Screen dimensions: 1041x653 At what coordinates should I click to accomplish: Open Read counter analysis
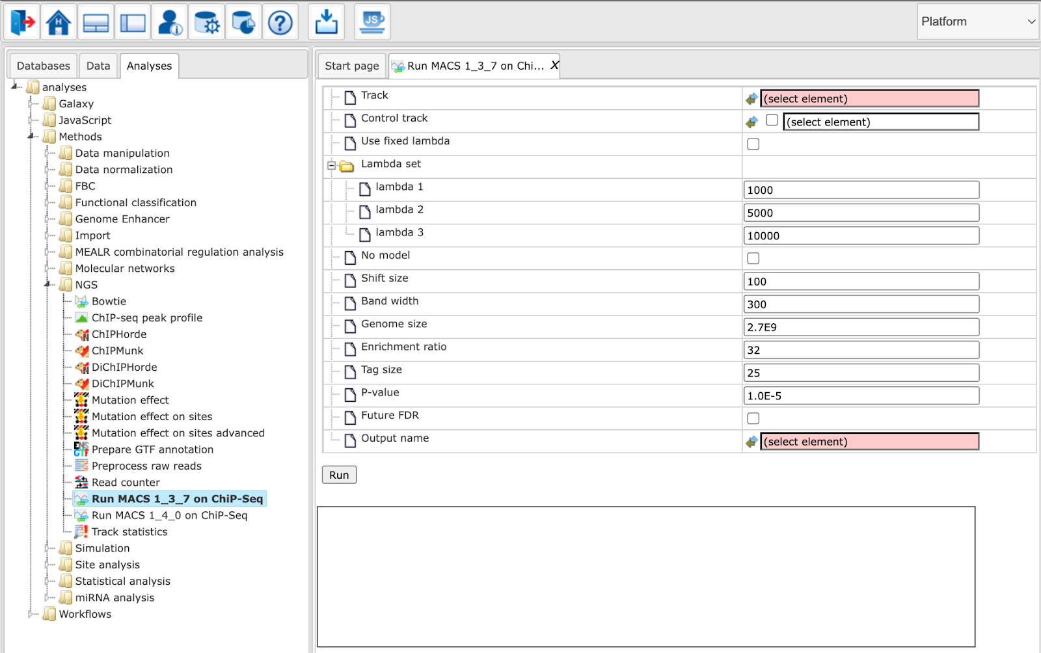coord(126,483)
